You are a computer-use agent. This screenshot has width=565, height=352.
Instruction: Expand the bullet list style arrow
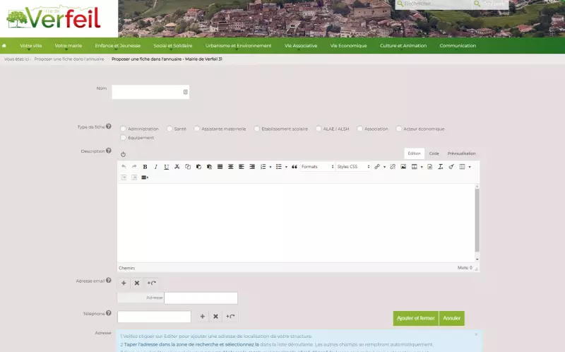coord(286,167)
